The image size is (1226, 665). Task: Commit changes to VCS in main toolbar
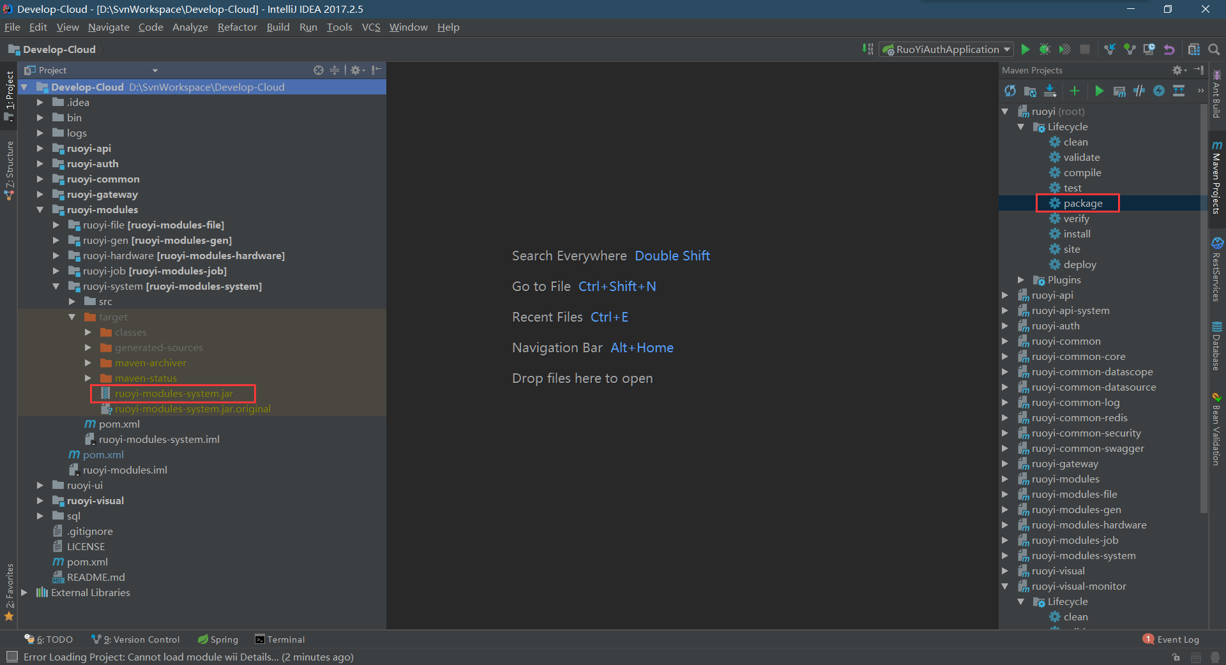click(x=1130, y=49)
